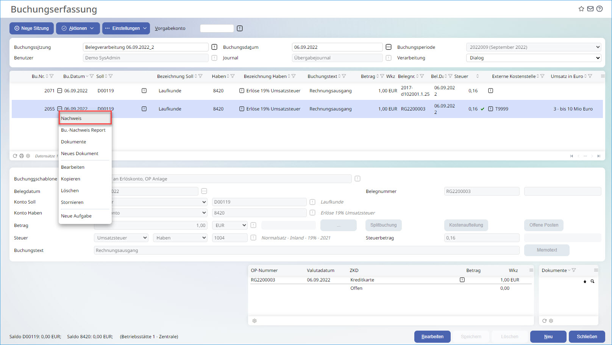This screenshot has width=612, height=345.
Task: Click the print icon below booking table
Action: coord(22,156)
